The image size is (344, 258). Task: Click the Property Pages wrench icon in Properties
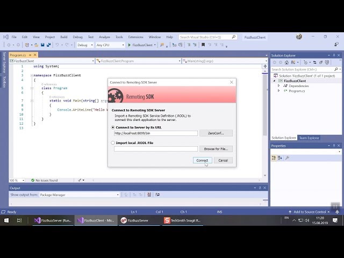[287, 158]
